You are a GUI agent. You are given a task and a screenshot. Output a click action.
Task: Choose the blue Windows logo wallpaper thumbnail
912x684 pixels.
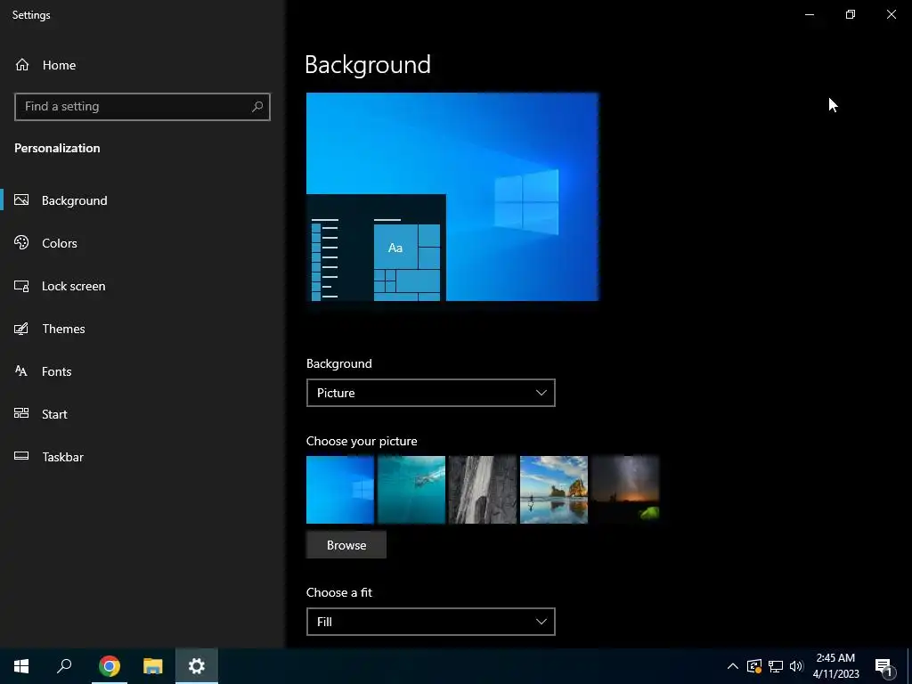340,490
